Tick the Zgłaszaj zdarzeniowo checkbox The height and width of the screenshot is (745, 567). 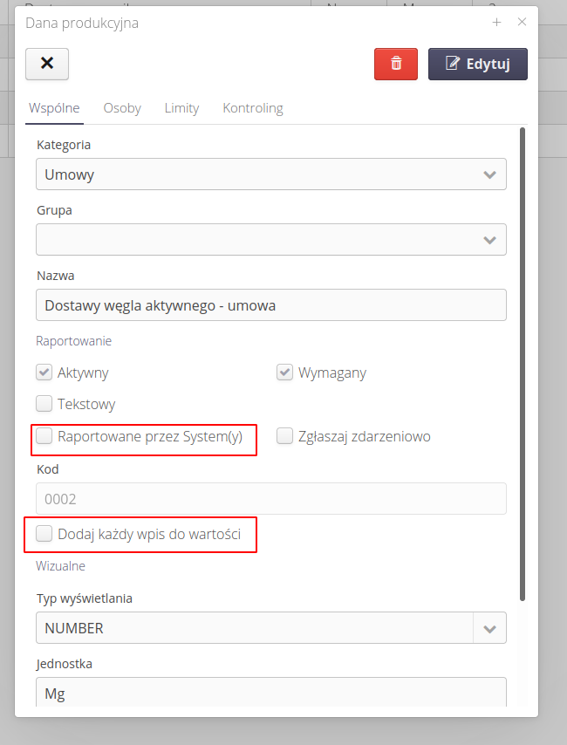[x=284, y=436]
